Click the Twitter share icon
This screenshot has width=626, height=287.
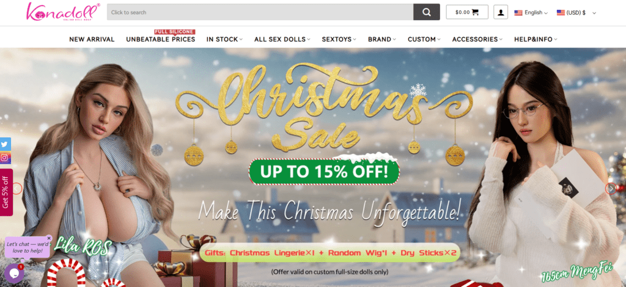click(x=5, y=144)
